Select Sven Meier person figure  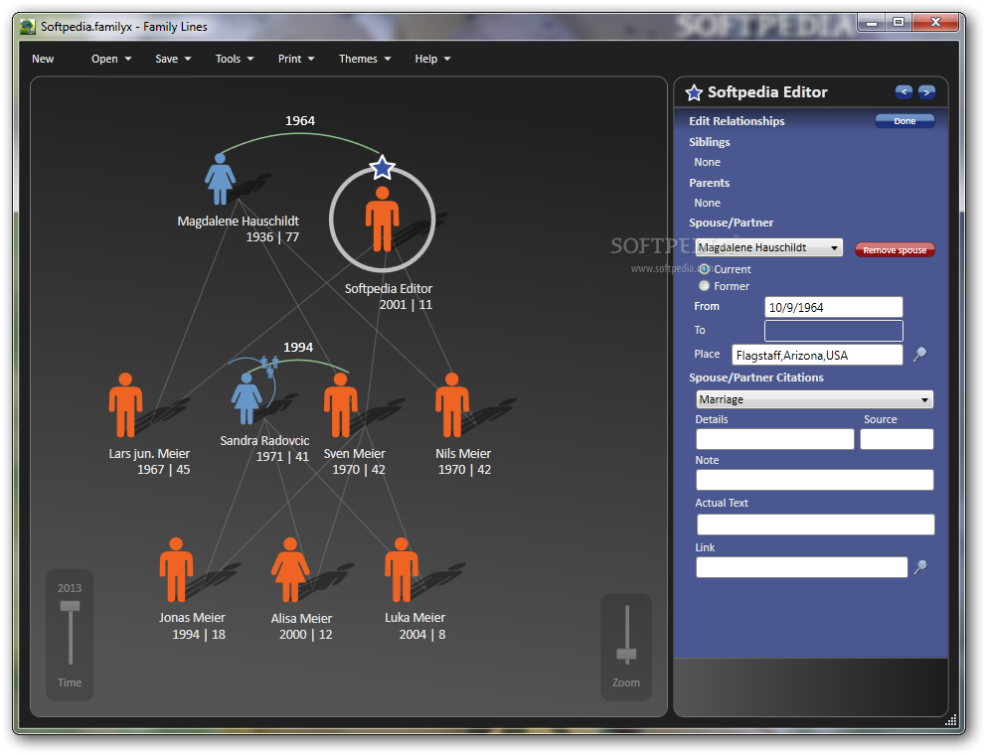tap(341, 405)
